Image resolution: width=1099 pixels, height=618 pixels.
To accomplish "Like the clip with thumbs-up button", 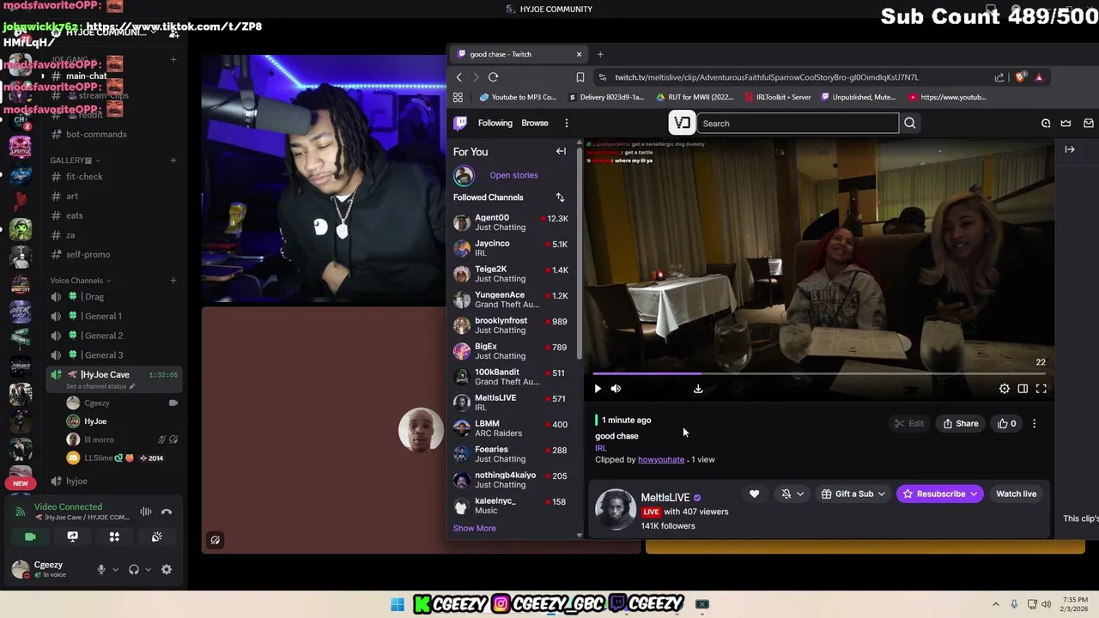I will pyautogui.click(x=1006, y=423).
